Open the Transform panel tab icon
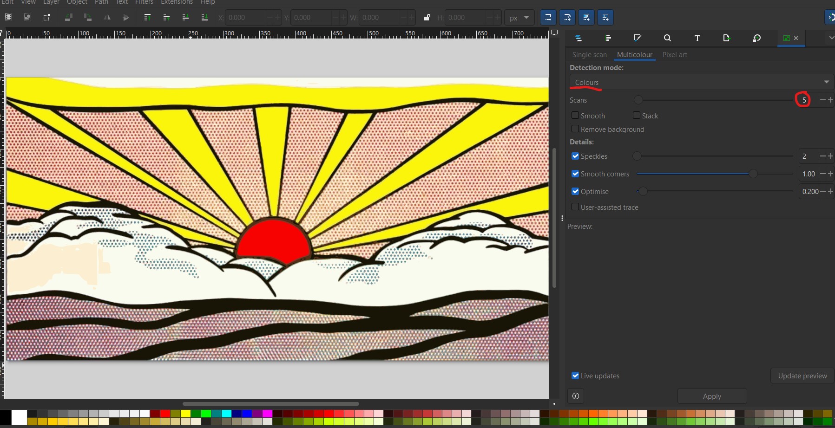The image size is (835, 428). pyautogui.click(x=756, y=38)
